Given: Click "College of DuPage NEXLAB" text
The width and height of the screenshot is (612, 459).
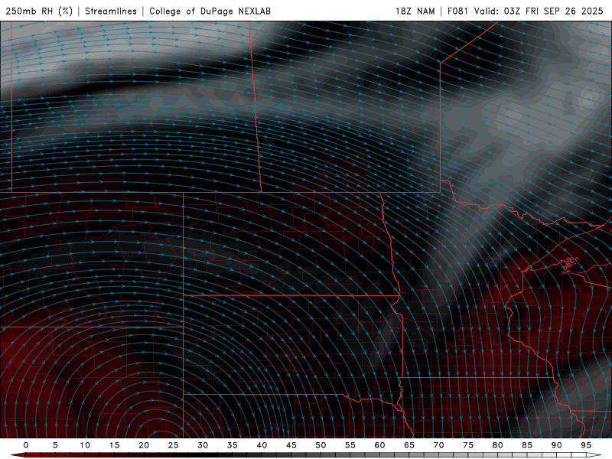Looking at the screenshot, I should (x=210, y=11).
